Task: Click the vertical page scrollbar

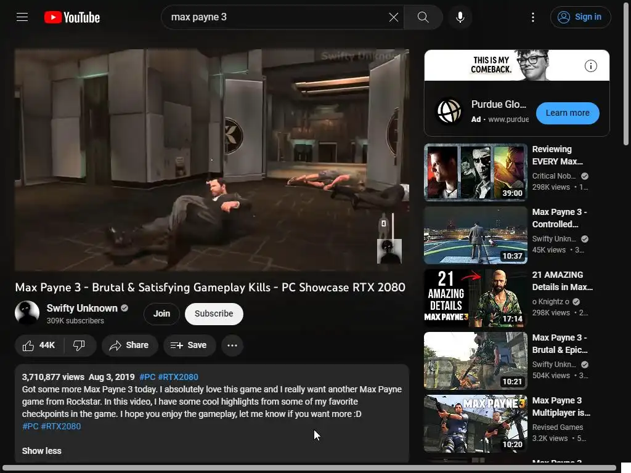Action: click(626, 73)
